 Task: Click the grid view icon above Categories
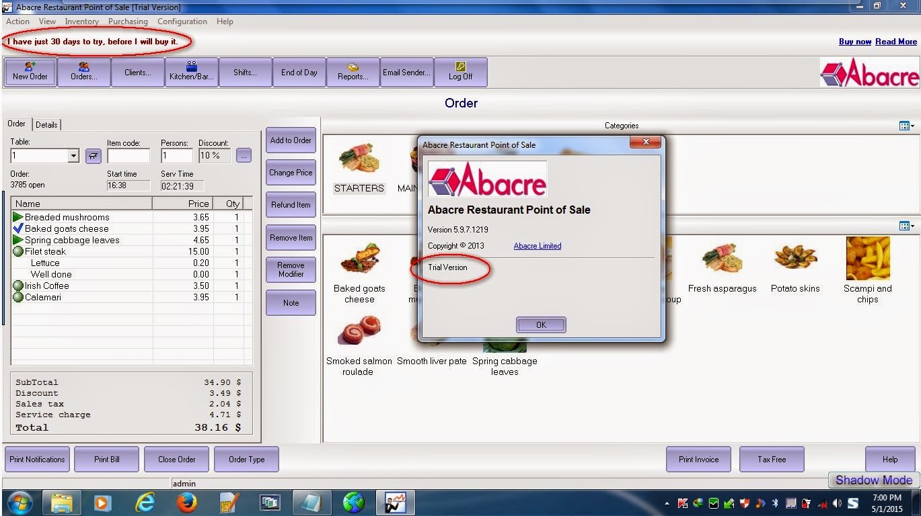904,126
